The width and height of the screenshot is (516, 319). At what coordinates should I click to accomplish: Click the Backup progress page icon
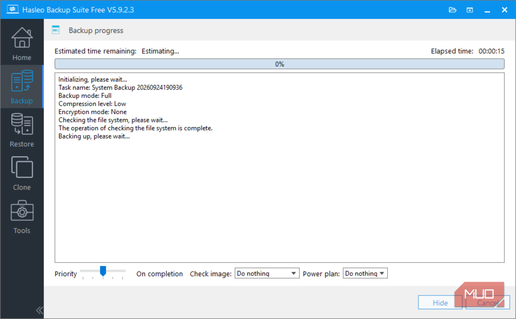(56, 30)
